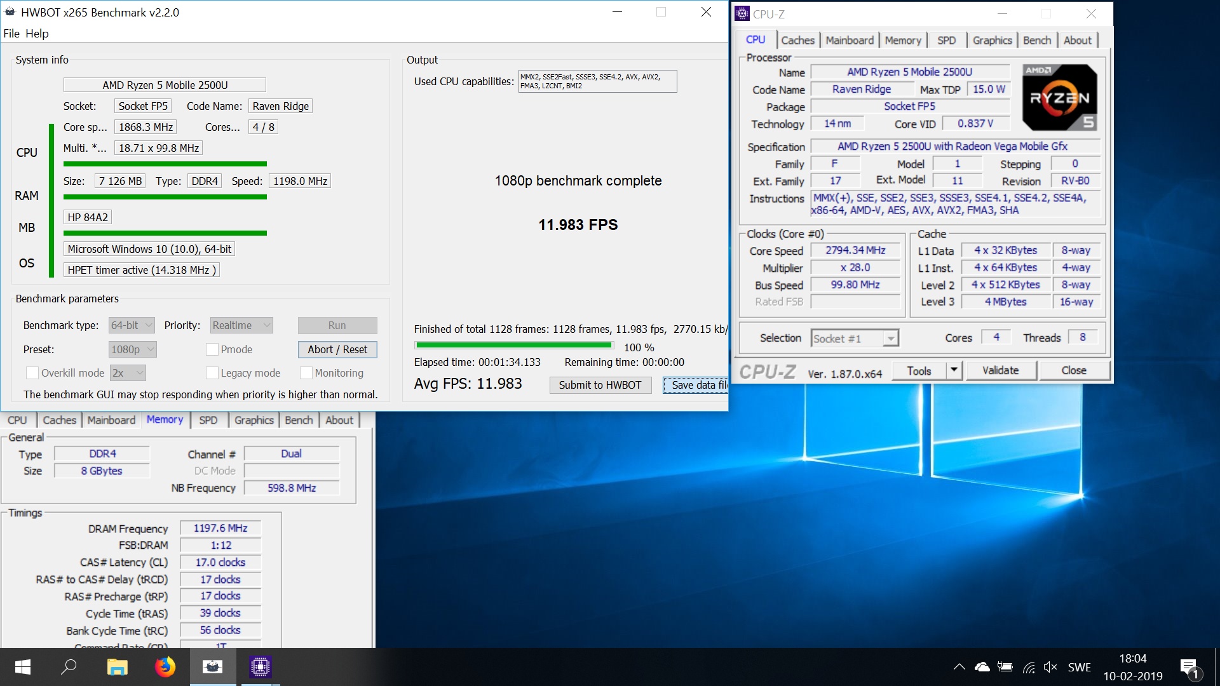Open Preset 1080p dropdown
1220x686 pixels.
point(133,349)
